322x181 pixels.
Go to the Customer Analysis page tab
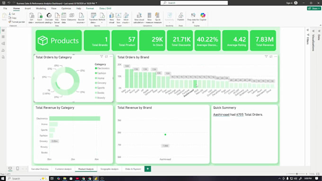point(63,169)
